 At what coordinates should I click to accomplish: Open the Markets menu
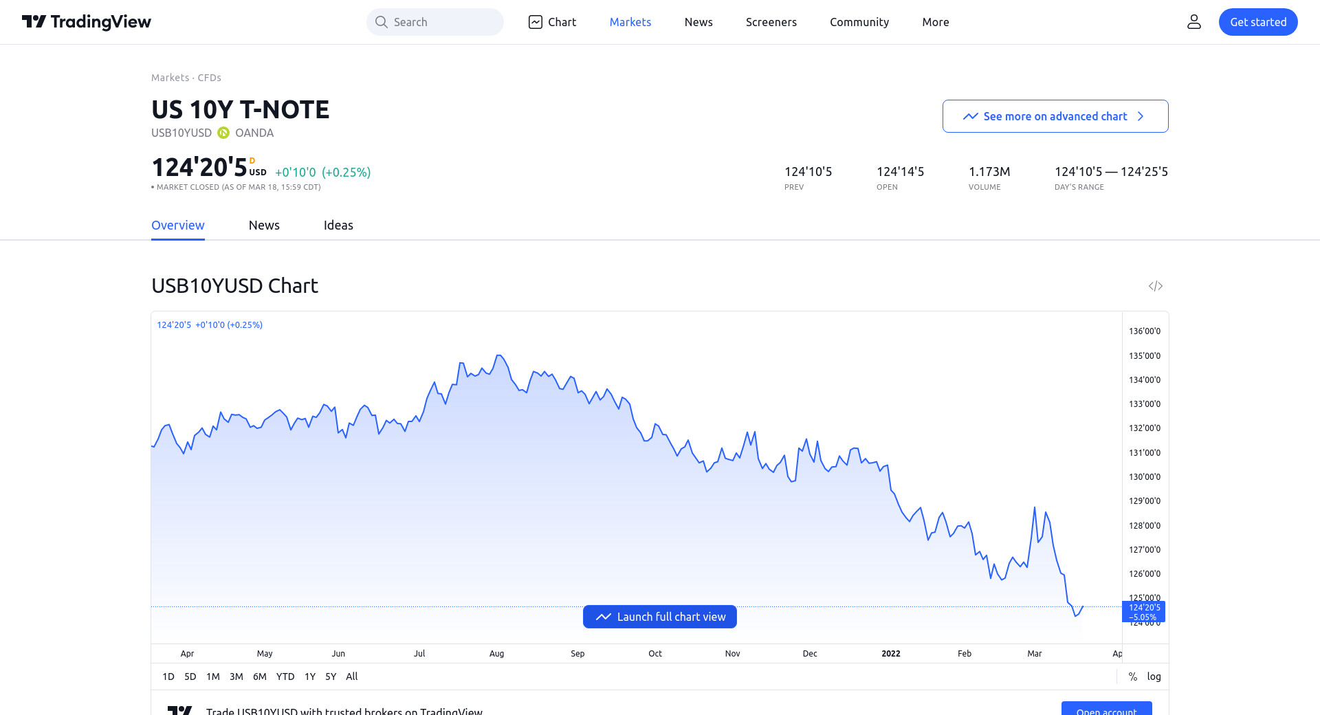pyautogui.click(x=630, y=22)
